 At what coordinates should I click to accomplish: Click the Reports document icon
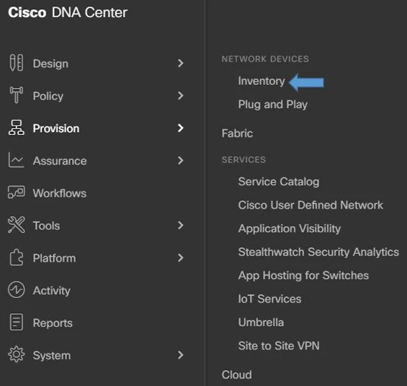[x=16, y=323]
